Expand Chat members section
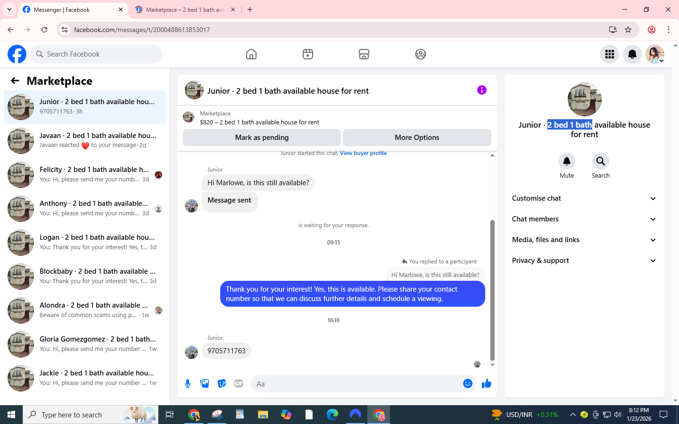Image resolution: width=679 pixels, height=424 pixels. pyautogui.click(x=584, y=219)
